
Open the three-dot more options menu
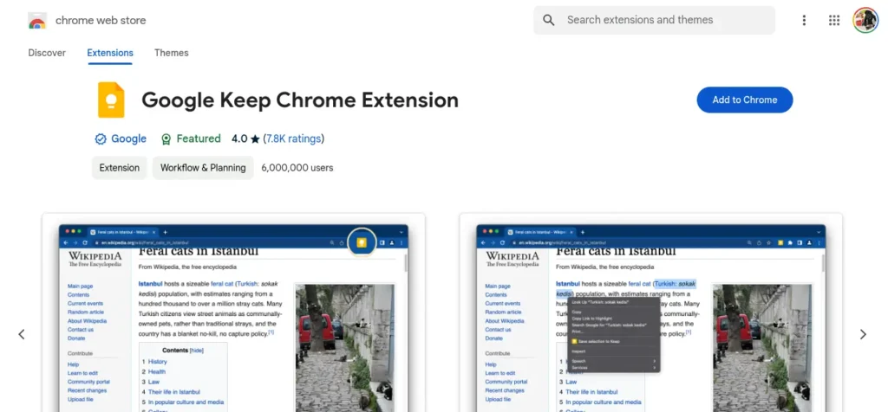[x=804, y=21]
